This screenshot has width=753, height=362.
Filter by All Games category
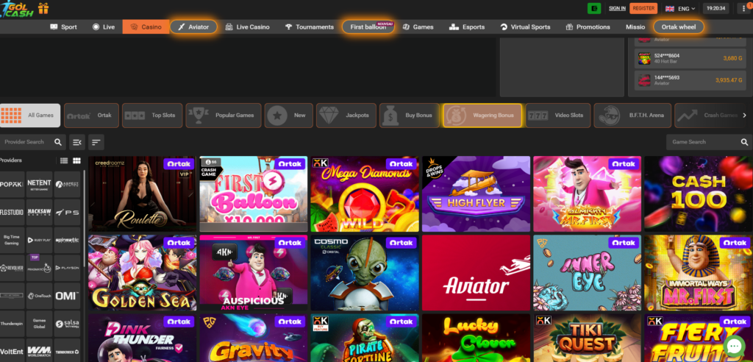30,116
